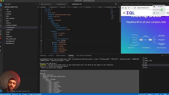The width and height of the screenshot is (169, 95).
Task: Click the microphone icon in Krisp overlay
Action: click(154, 13)
